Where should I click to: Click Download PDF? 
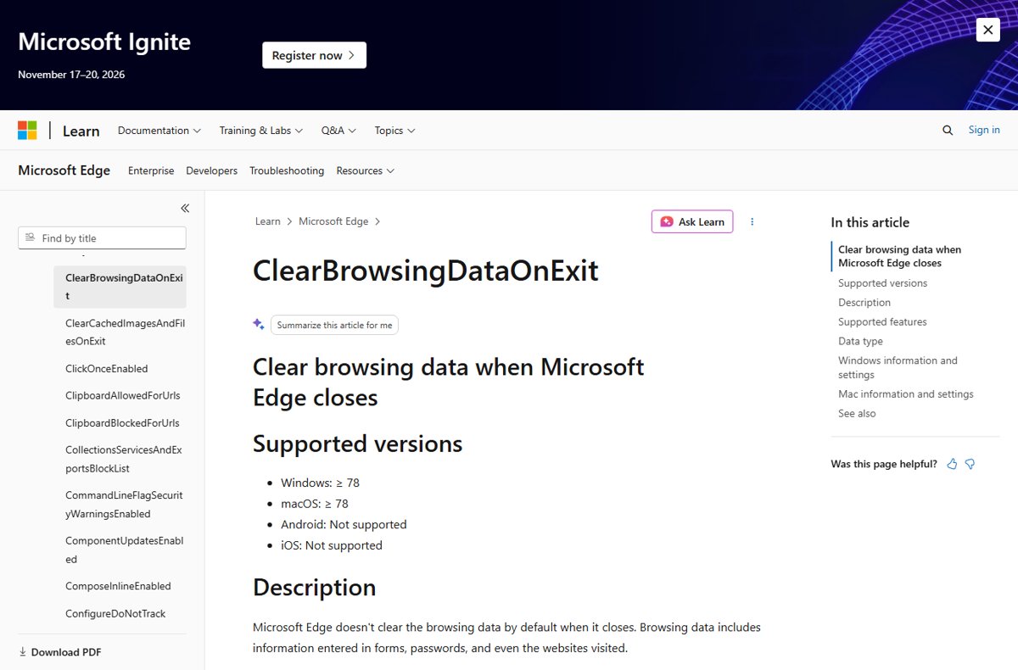(59, 652)
